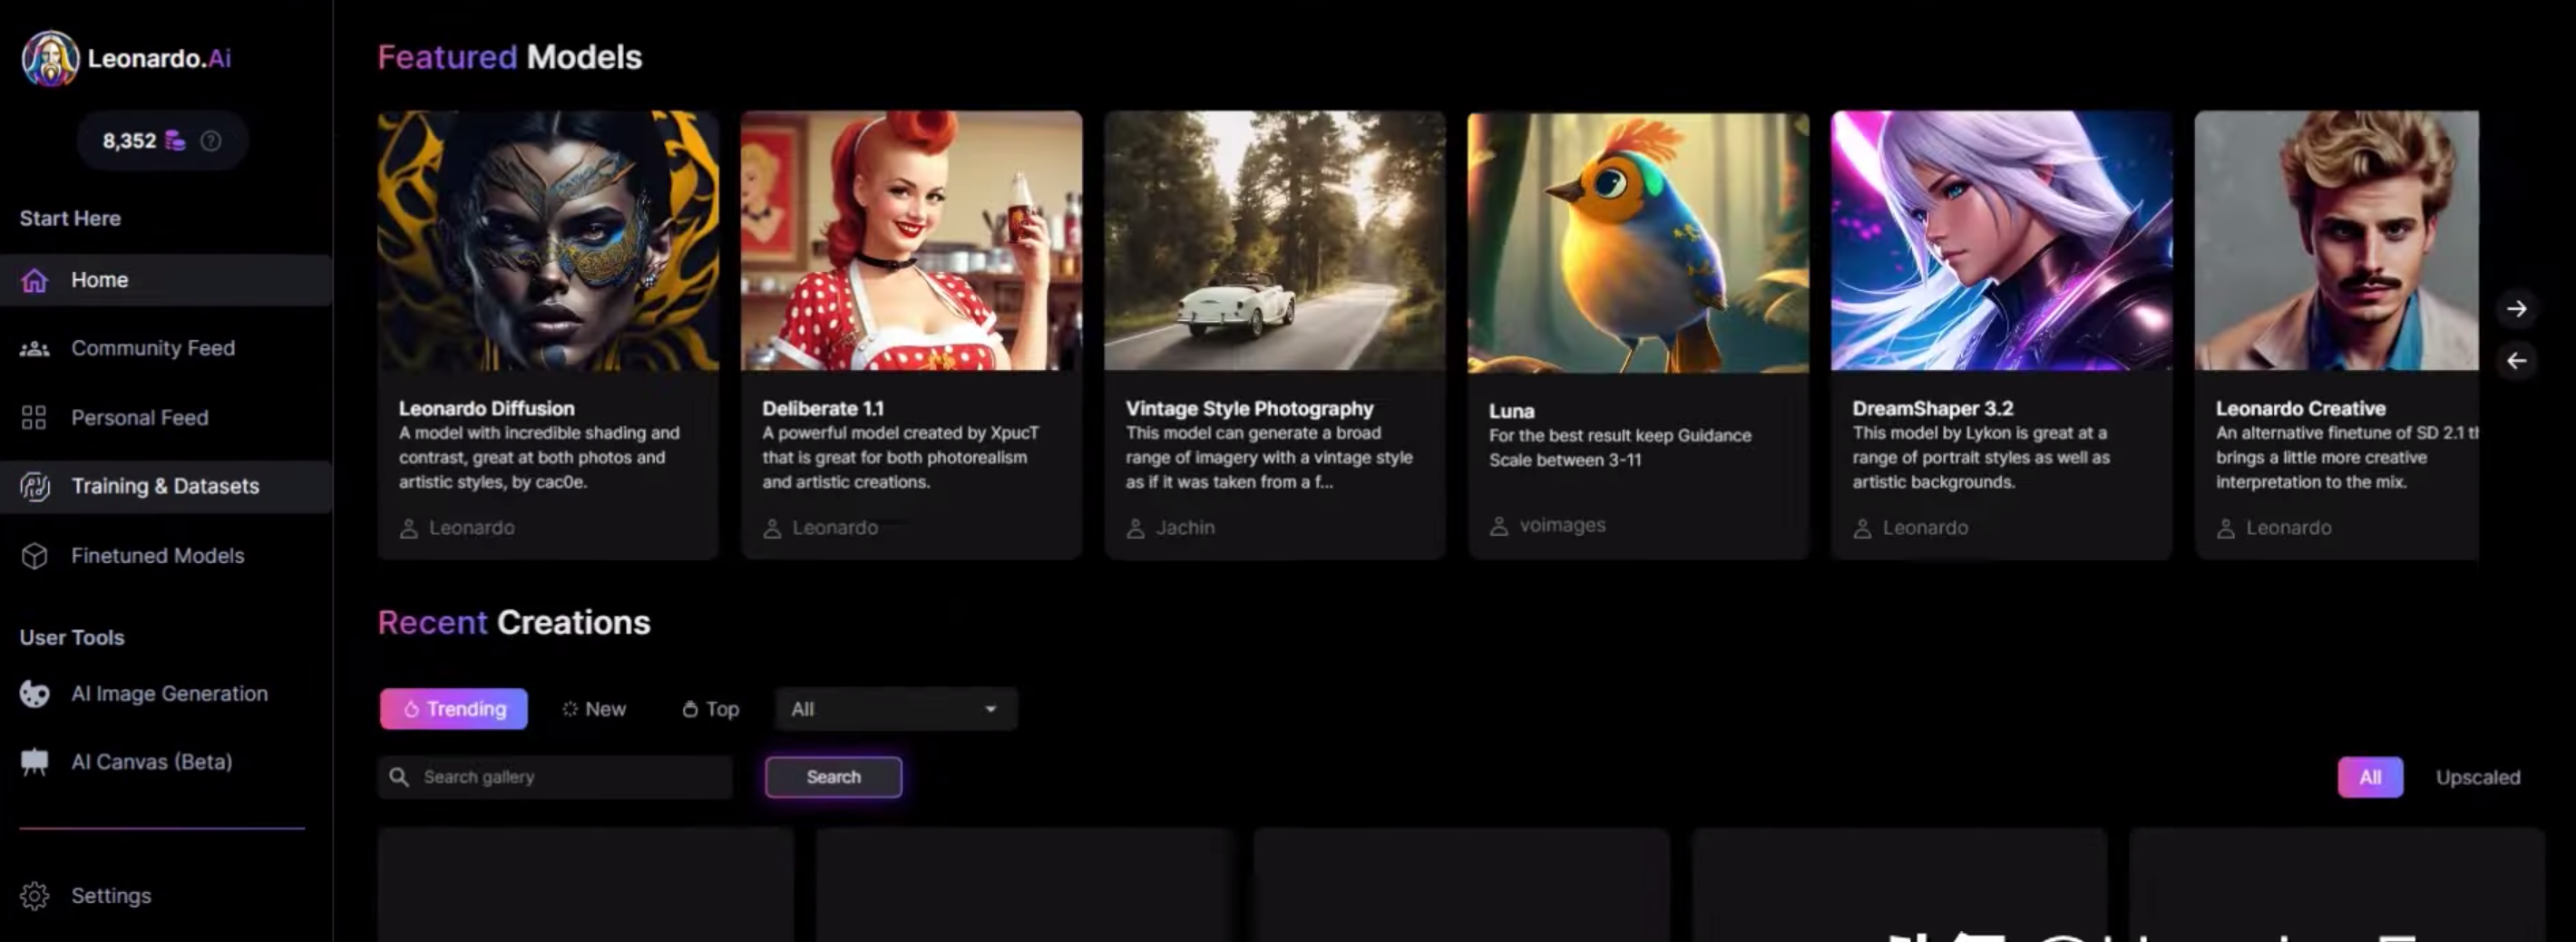This screenshot has width=2576, height=942.
Task: Open the Leonardo Creative model thumbnail
Action: tap(2337, 241)
